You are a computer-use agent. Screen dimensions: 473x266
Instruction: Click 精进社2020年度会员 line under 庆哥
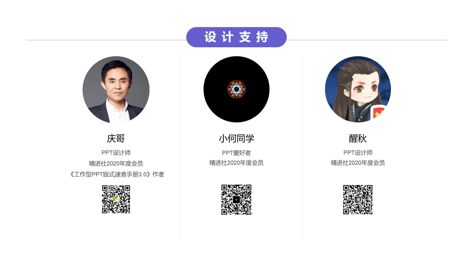pos(116,163)
